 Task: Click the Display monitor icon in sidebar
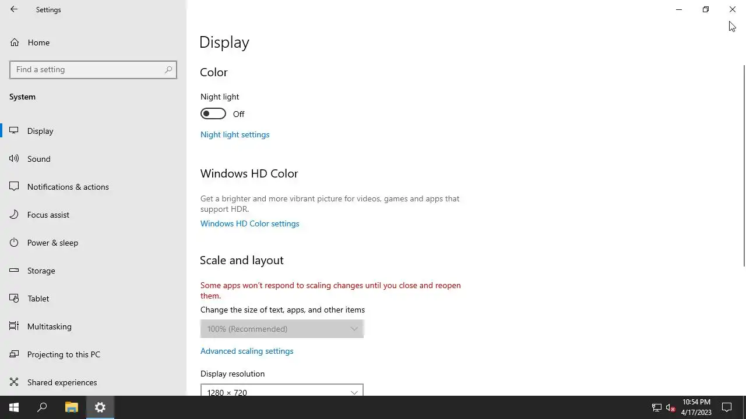click(x=15, y=131)
